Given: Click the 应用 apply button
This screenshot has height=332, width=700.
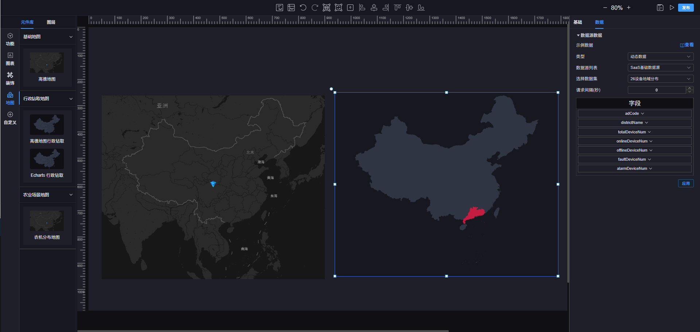Looking at the screenshot, I should (x=685, y=183).
